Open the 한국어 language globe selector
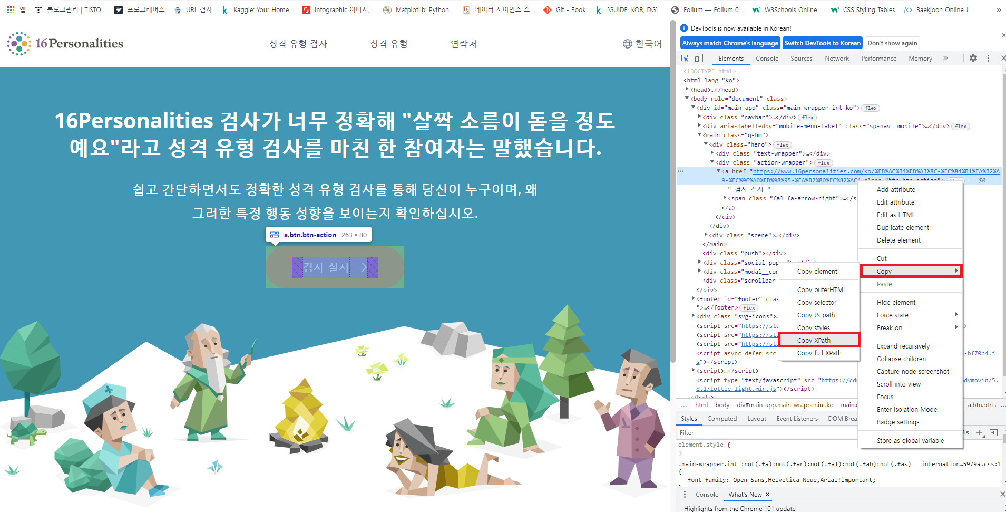Image resolution: width=1006 pixels, height=512 pixels. [642, 44]
